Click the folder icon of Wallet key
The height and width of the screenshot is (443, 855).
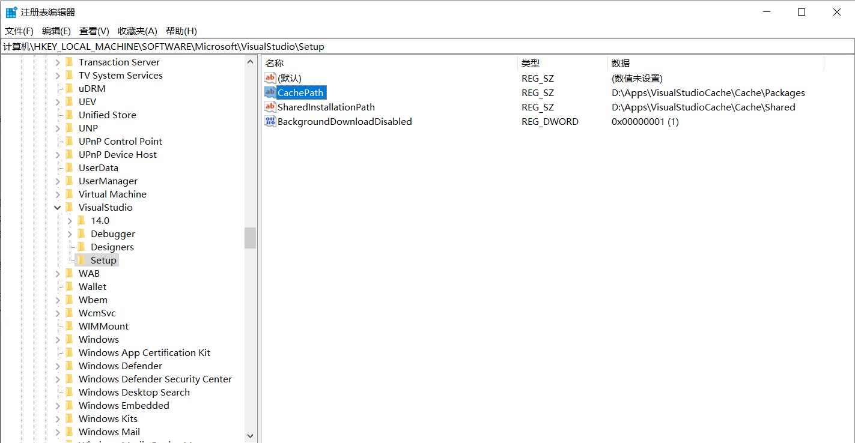click(69, 286)
